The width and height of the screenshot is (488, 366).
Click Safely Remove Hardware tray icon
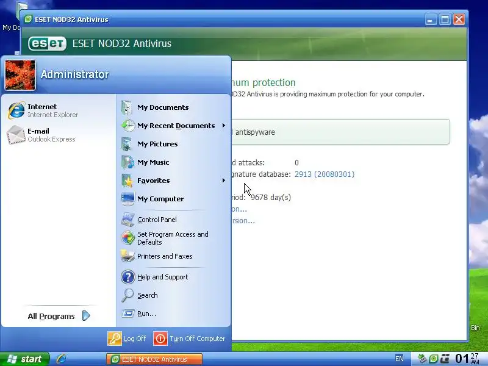coord(422,359)
